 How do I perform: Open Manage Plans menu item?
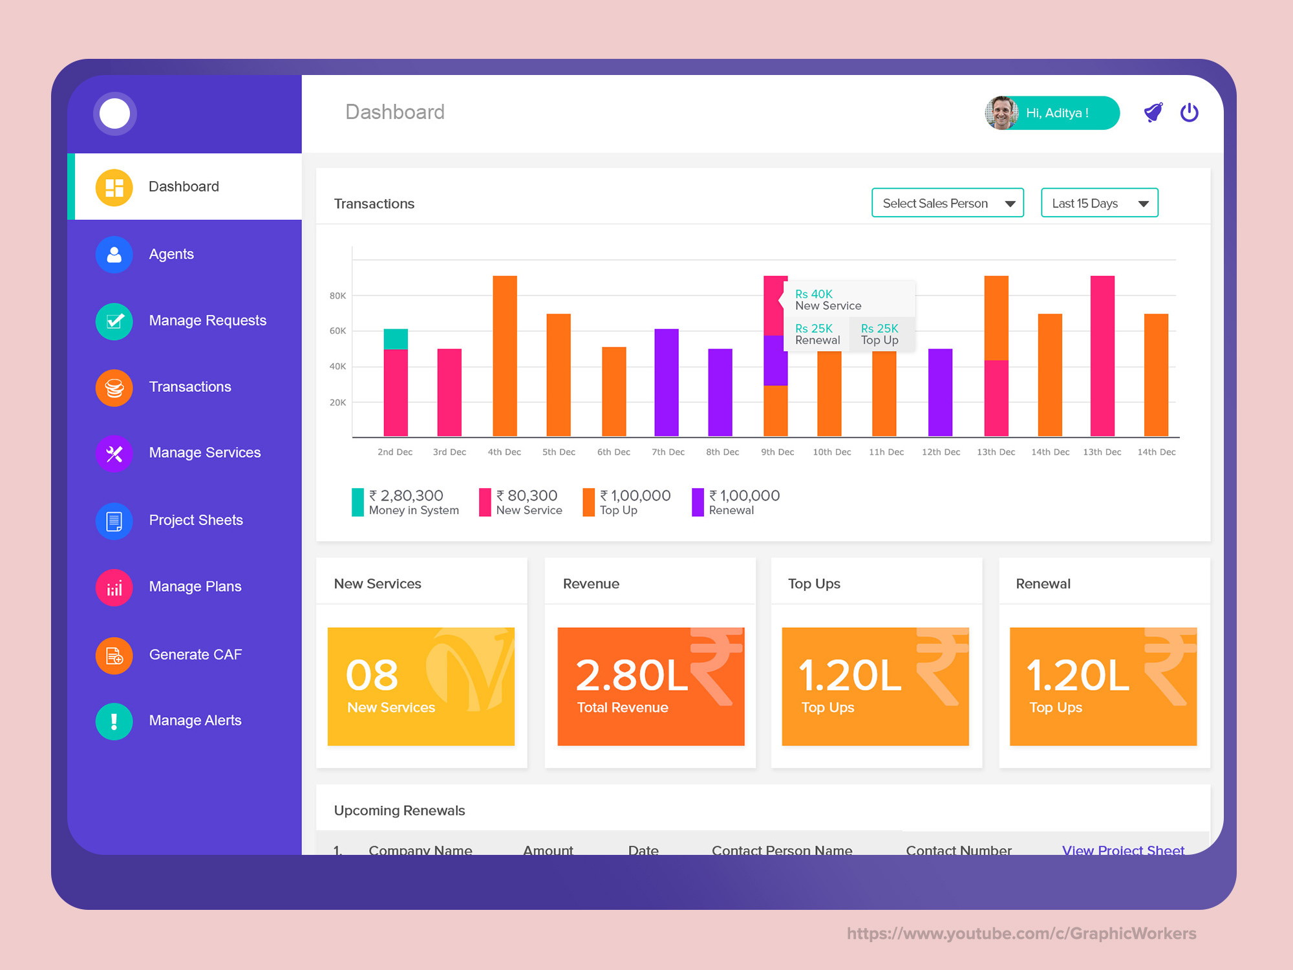(195, 587)
